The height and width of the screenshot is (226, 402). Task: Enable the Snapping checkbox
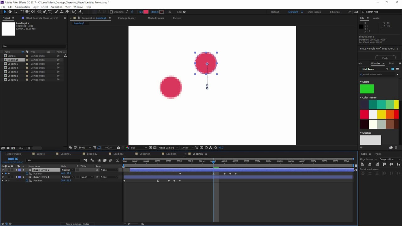tap(111, 12)
